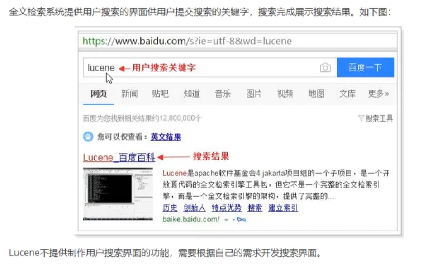This screenshot has height=278, width=437.
Task: Expand the 更多» tab menu
Action: point(378,94)
